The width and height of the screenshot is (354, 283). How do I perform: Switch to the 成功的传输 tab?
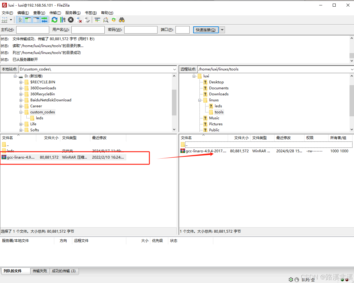(64, 271)
